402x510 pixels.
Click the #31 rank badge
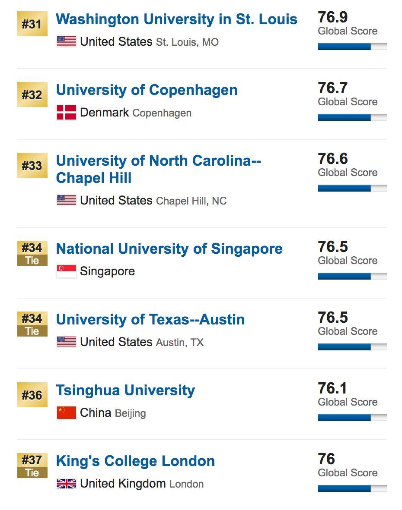(x=32, y=24)
